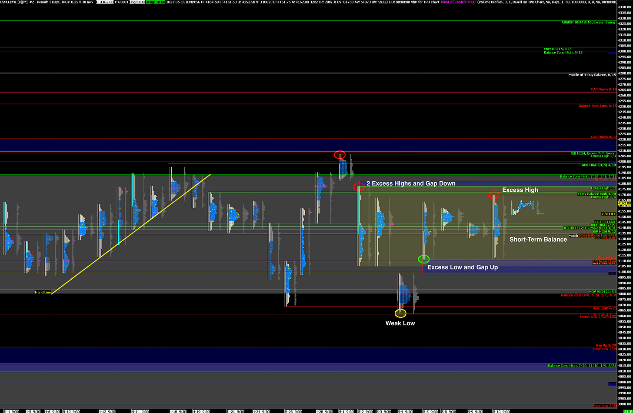Select the '2 Excess Highs and Gap Down' annotation
633x413 pixels.
click(411, 183)
